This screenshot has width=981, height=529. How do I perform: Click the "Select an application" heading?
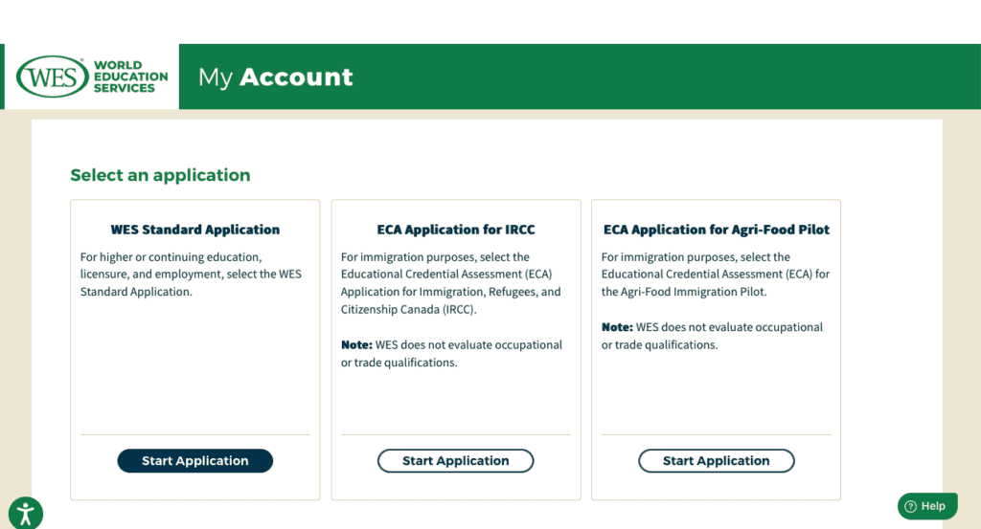(x=160, y=175)
